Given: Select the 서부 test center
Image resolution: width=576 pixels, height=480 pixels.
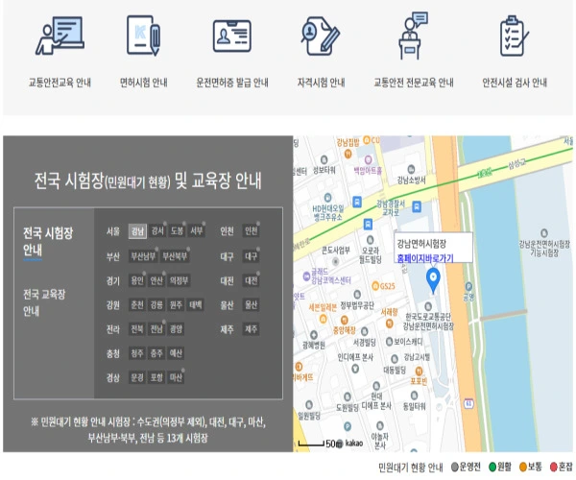Looking at the screenshot, I should [197, 230].
